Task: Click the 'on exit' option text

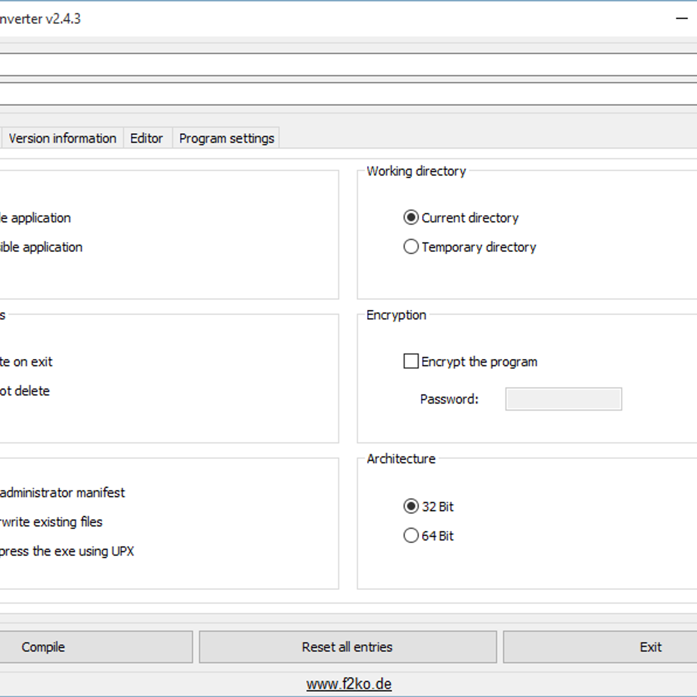Action: (x=33, y=362)
